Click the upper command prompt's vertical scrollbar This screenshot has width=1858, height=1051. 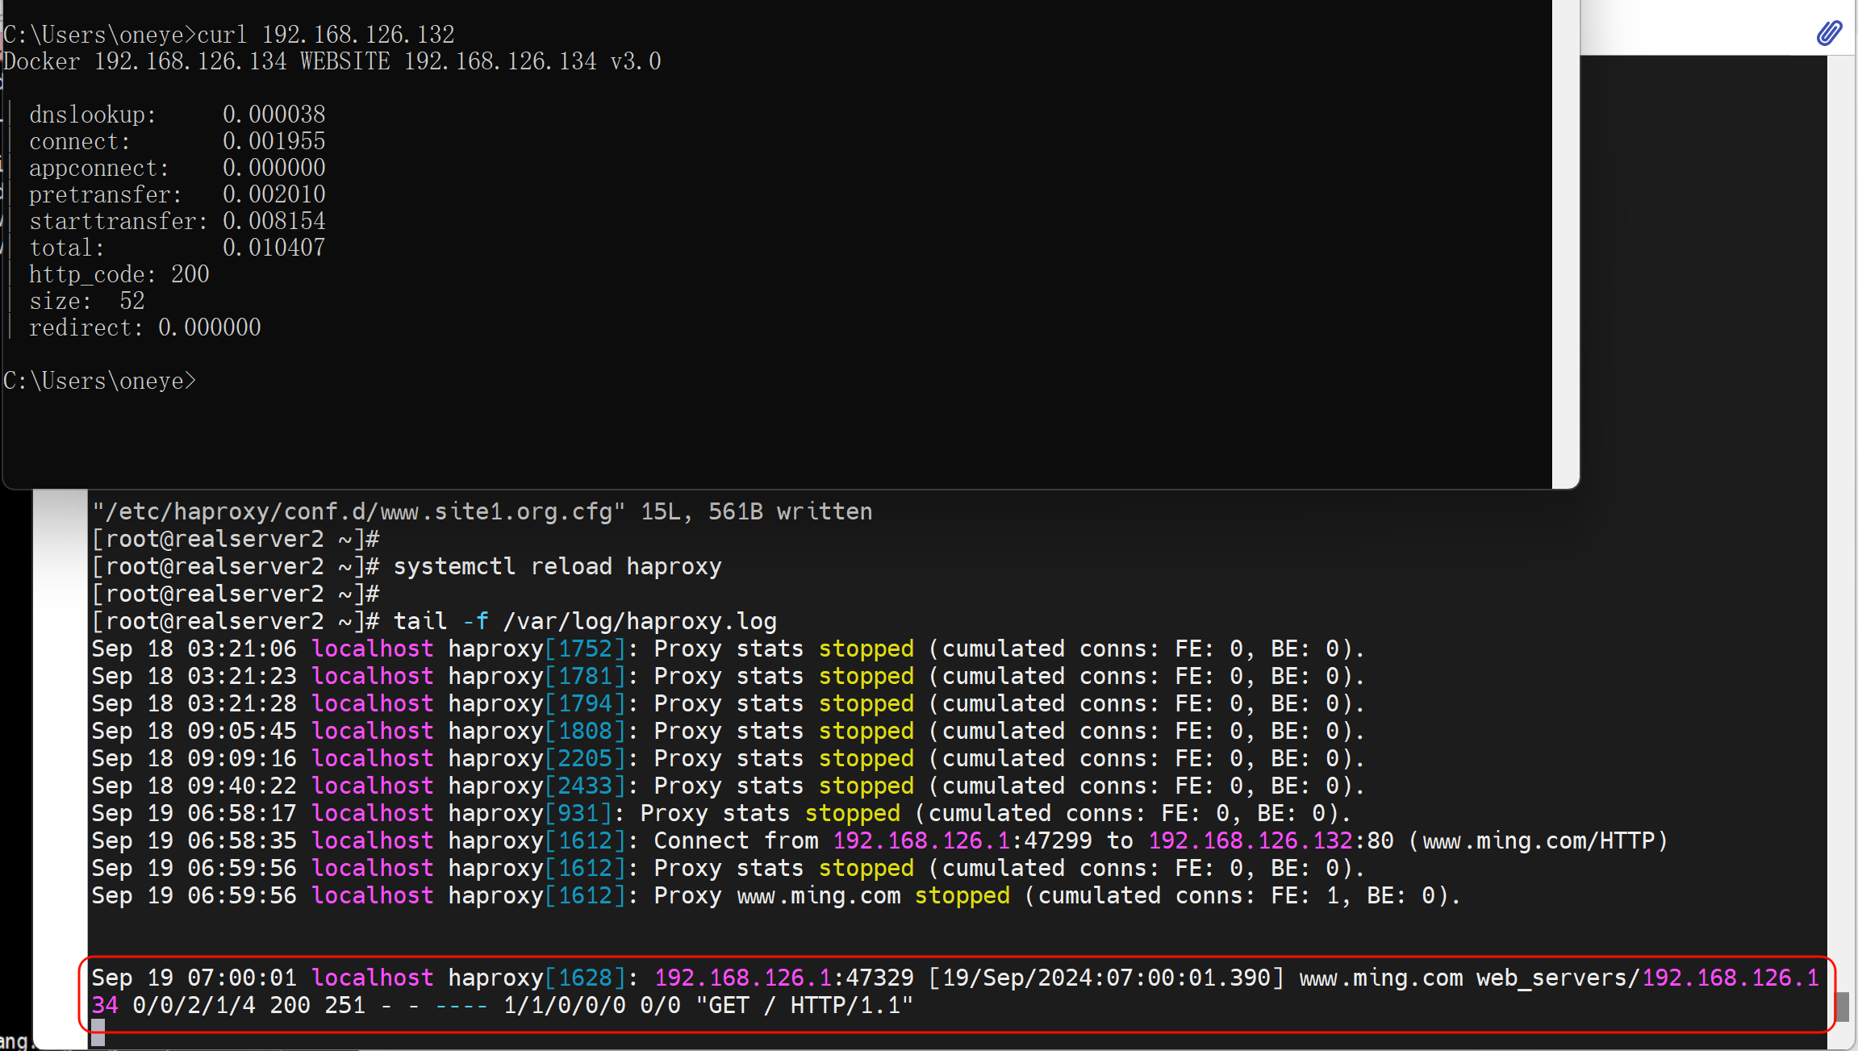1565,242
